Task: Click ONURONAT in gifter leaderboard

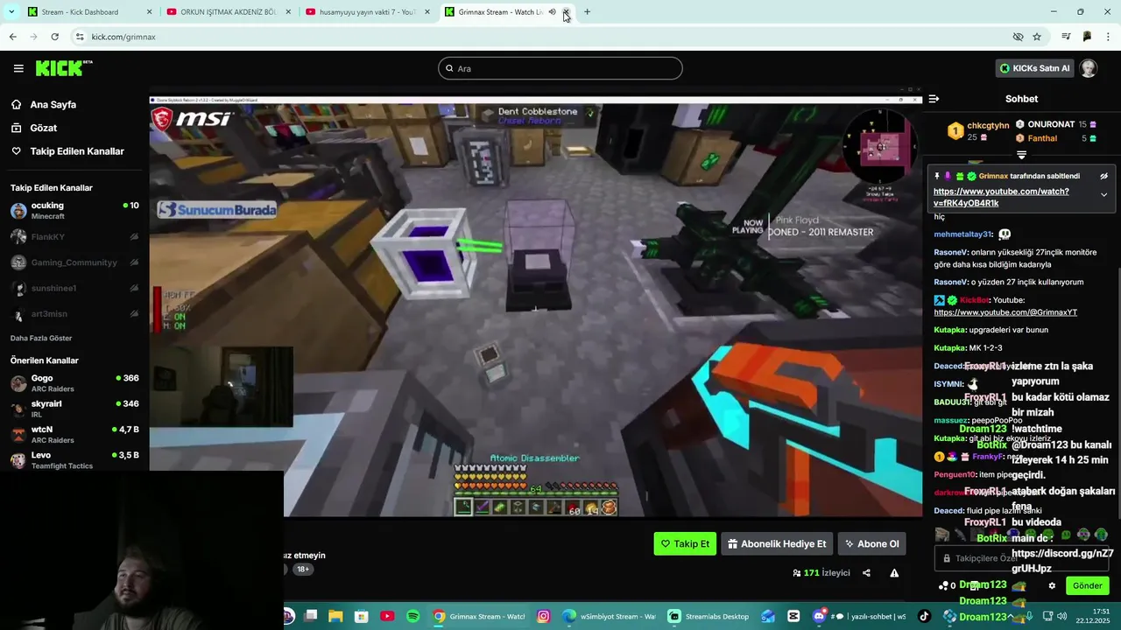Action: pos(1051,124)
